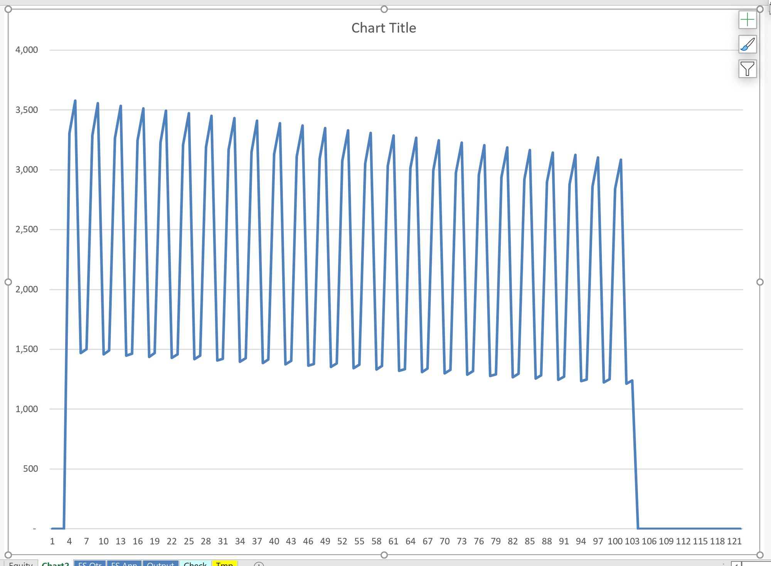Click the horizontal scrollbar left arrow
Screen dimensions: 771x566
(x=736, y=564)
